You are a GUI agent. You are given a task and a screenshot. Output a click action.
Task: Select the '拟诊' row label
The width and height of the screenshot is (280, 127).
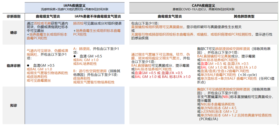13,105
